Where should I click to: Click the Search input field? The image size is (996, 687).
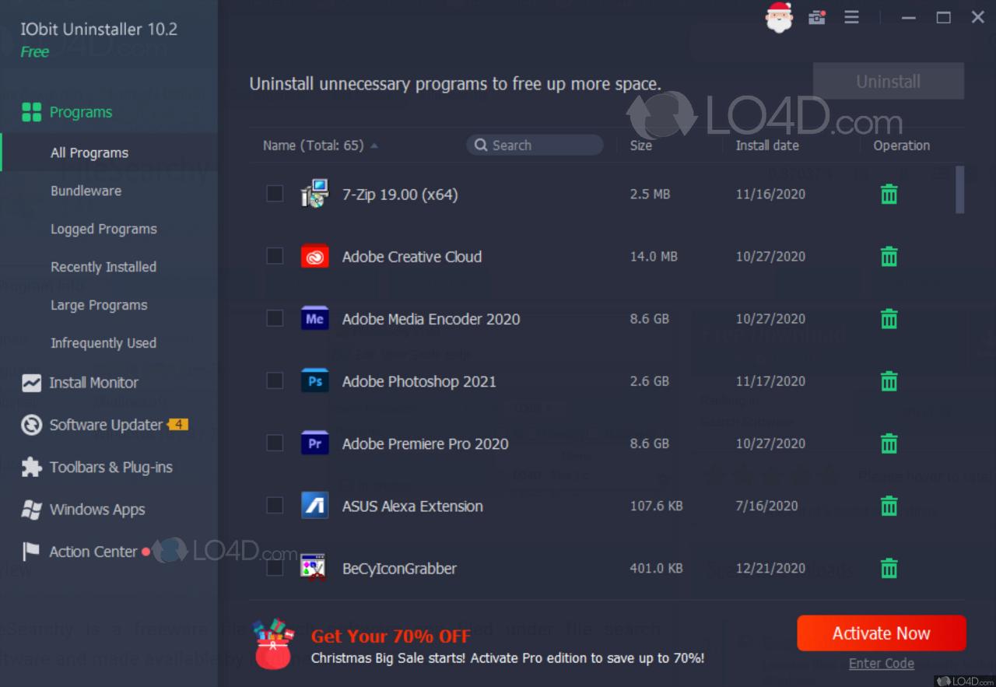tap(535, 145)
